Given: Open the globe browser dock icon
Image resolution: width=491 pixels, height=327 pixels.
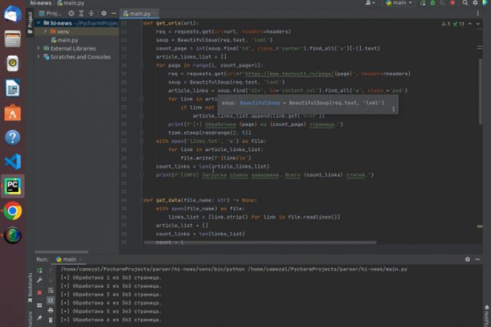Looking at the screenshot, I should tap(12, 235).
